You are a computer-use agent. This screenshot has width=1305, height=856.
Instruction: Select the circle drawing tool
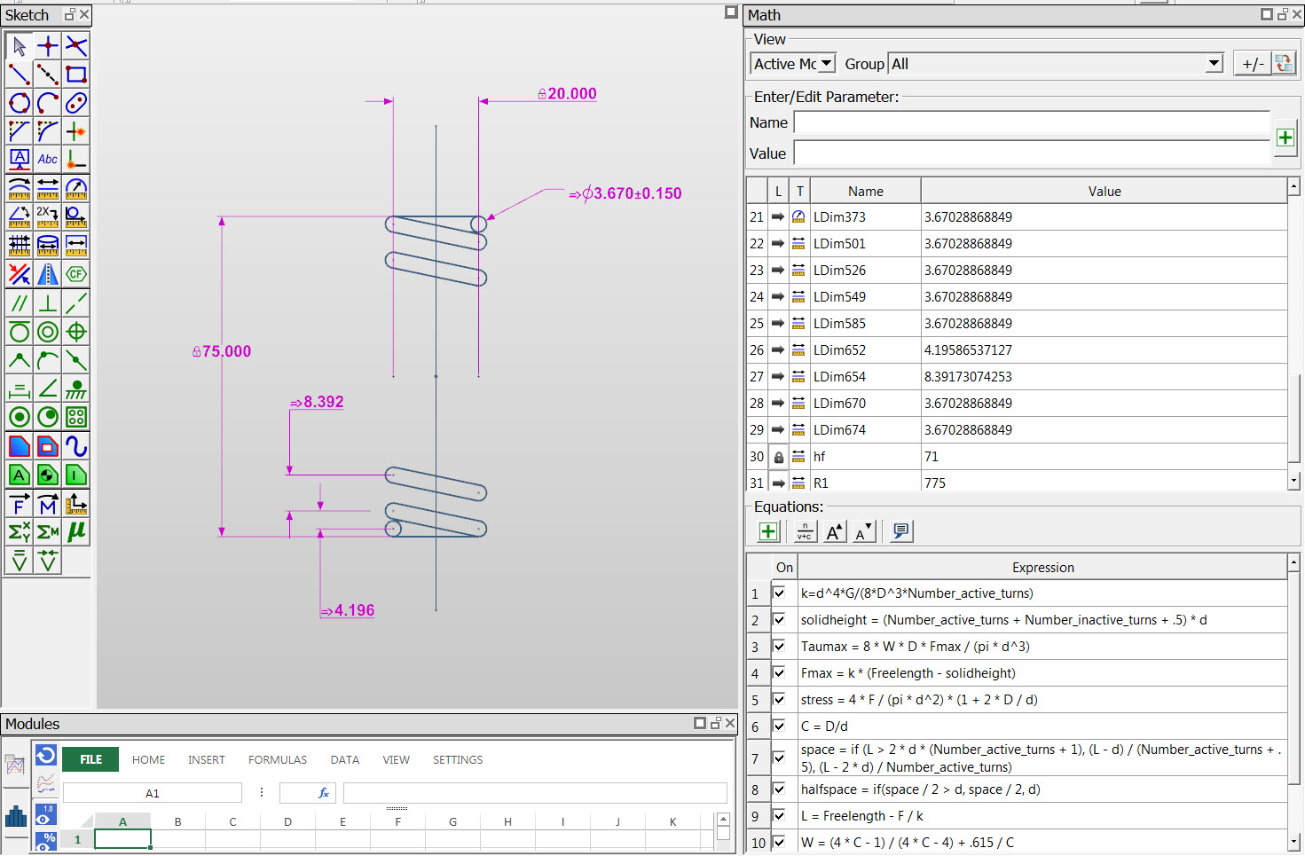click(x=20, y=103)
